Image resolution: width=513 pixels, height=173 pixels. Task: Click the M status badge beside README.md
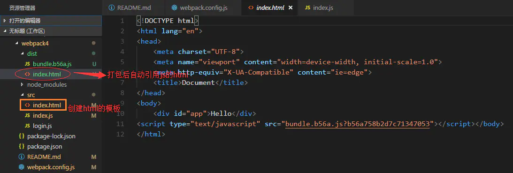tap(94, 157)
